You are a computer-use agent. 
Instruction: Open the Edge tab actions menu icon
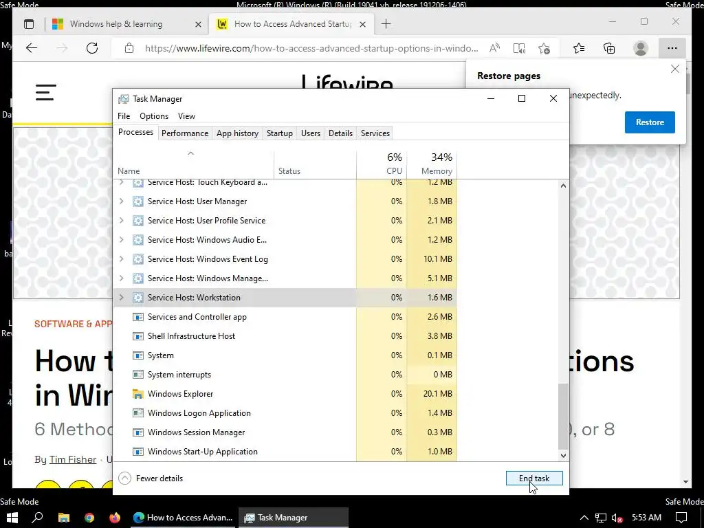coord(29,24)
